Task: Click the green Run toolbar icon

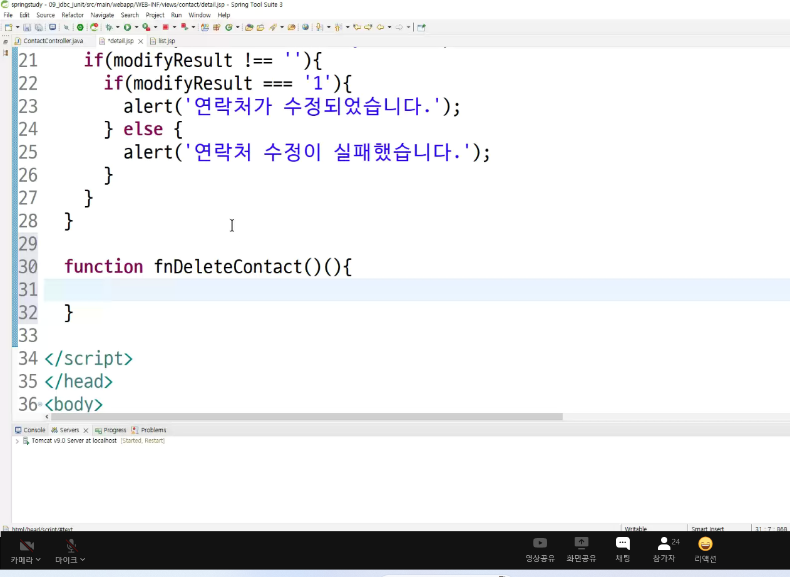Action: point(128,28)
